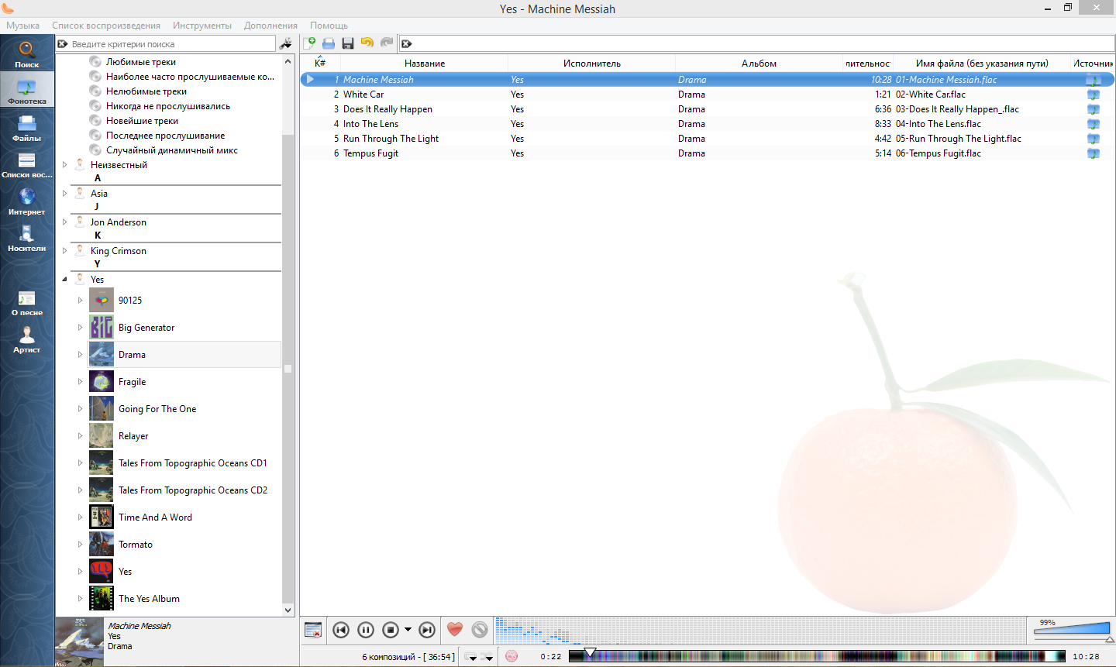1116x667 pixels.
Task: Expand the Big Generator album
Action: tap(80, 327)
